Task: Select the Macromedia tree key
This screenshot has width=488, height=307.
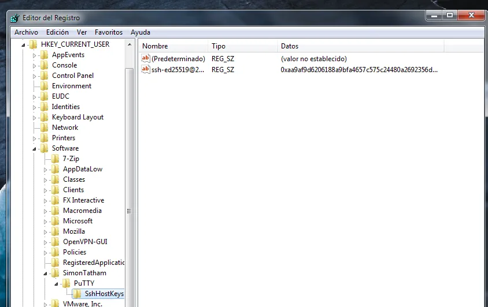Action: (x=82, y=211)
